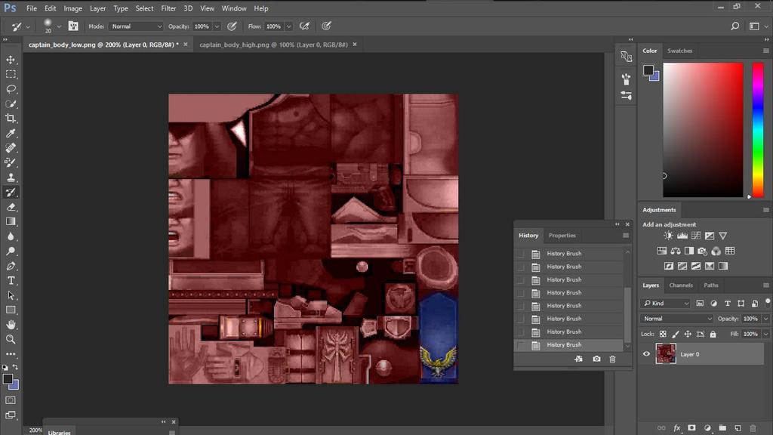Open the brush preset picker arrow
Screen dimensions: 773x435
point(59,26)
